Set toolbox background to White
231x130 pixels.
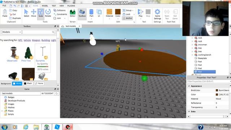[x=17, y=83]
